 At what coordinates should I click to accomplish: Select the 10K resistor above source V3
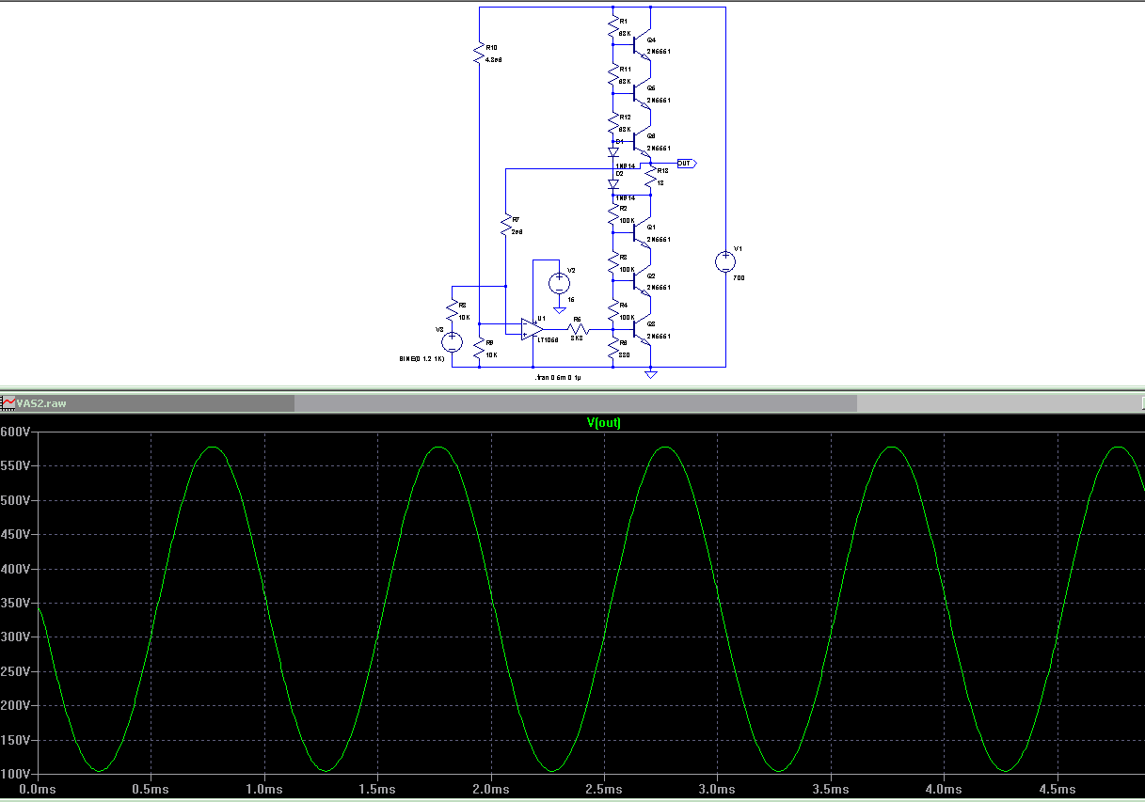(x=453, y=310)
